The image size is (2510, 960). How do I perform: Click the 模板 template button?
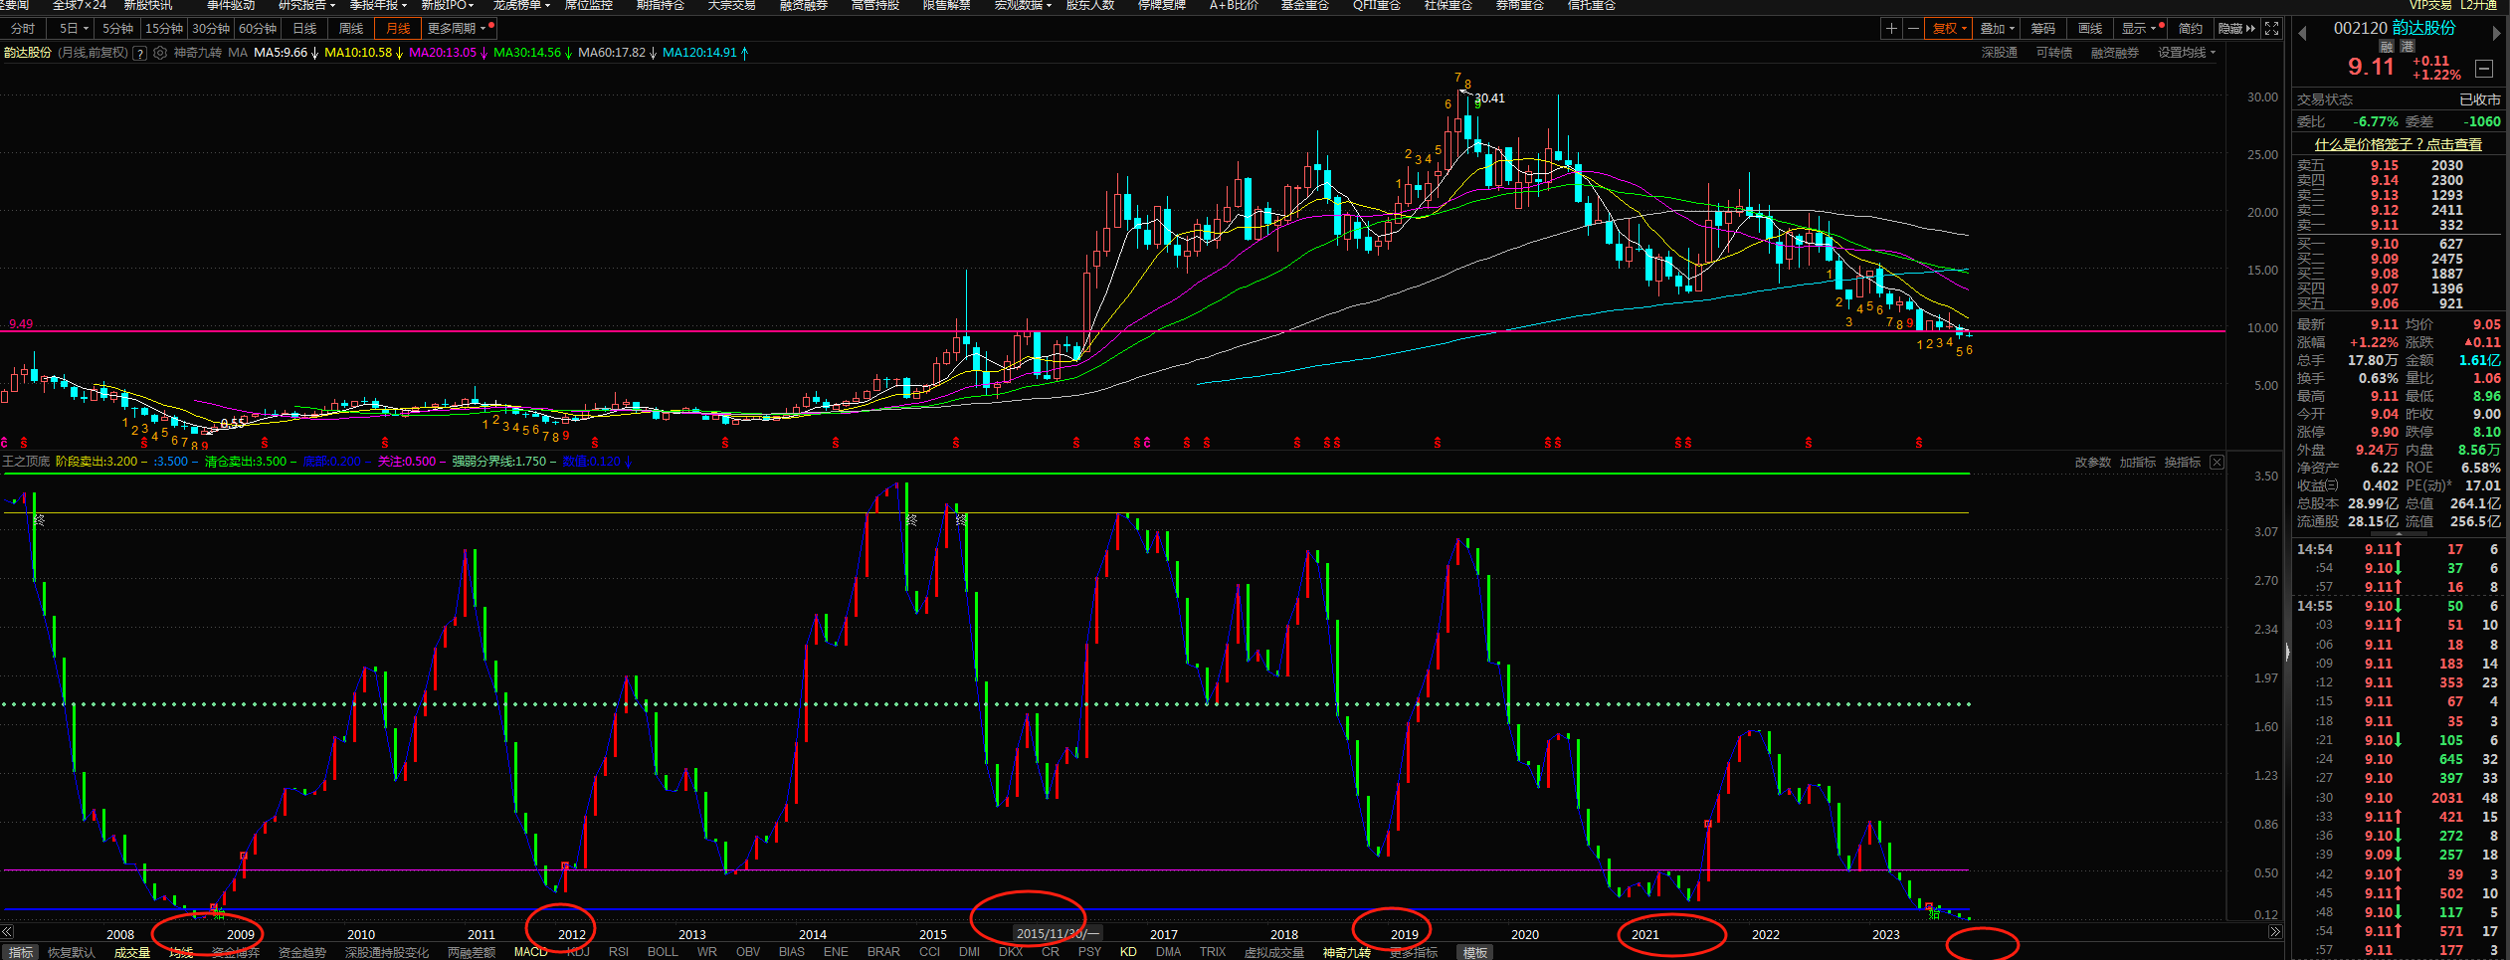point(1474,952)
